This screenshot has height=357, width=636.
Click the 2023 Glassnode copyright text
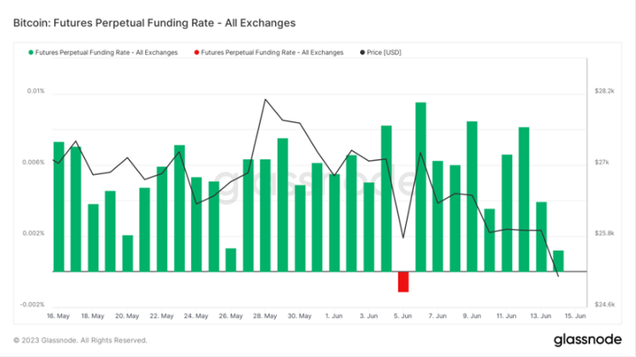click(x=81, y=340)
